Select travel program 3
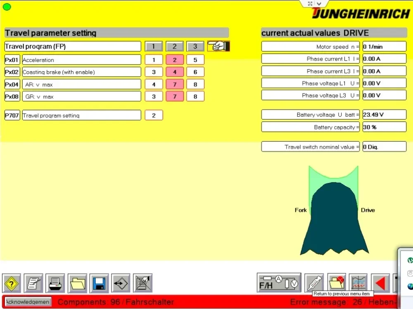The image size is (413, 309). click(195, 46)
